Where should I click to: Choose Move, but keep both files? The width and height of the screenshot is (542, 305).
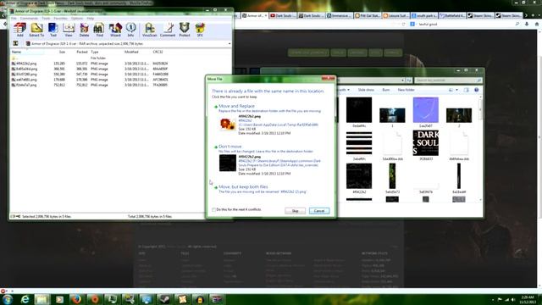pos(270,189)
